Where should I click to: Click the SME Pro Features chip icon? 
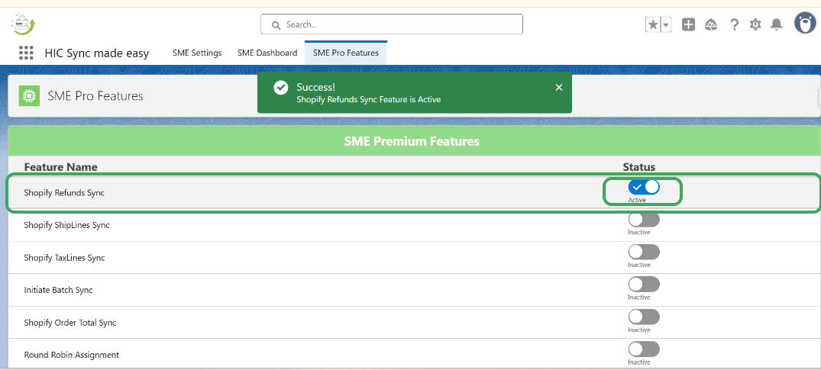(29, 96)
